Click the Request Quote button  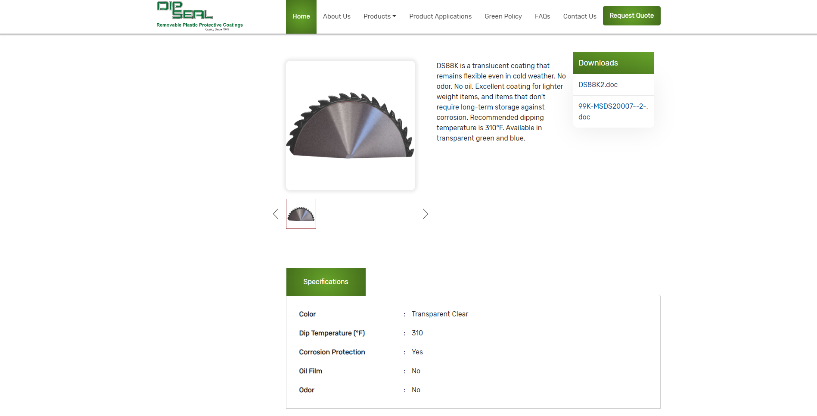pyautogui.click(x=631, y=16)
